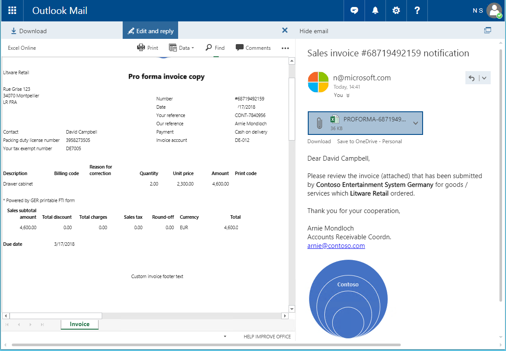
Task: Select the Custom invoice footer text cell
Action: 157,276
